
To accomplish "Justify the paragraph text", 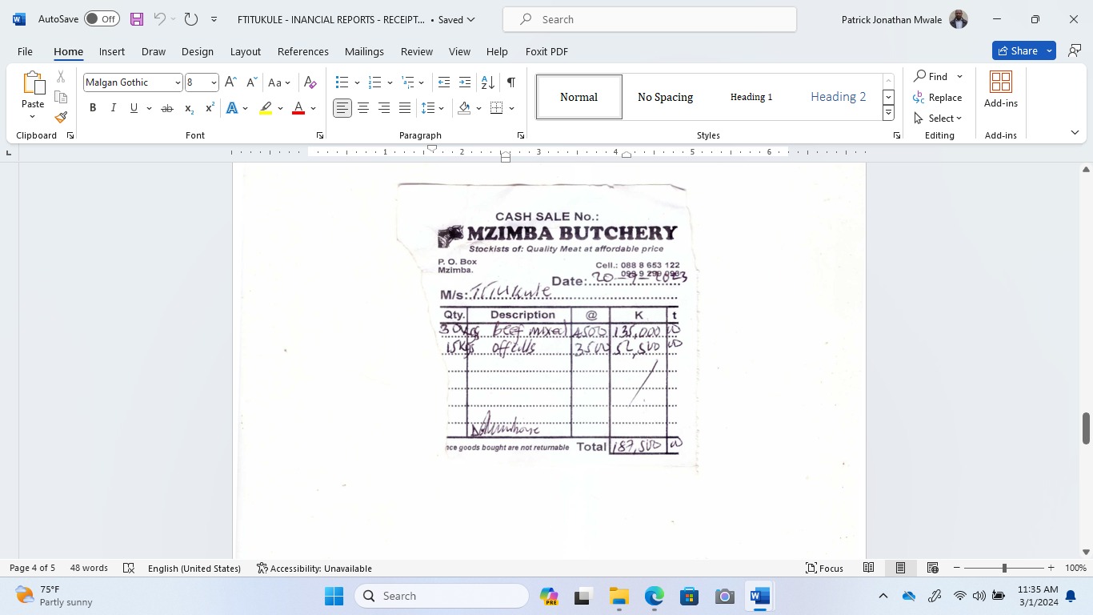I will tap(405, 108).
